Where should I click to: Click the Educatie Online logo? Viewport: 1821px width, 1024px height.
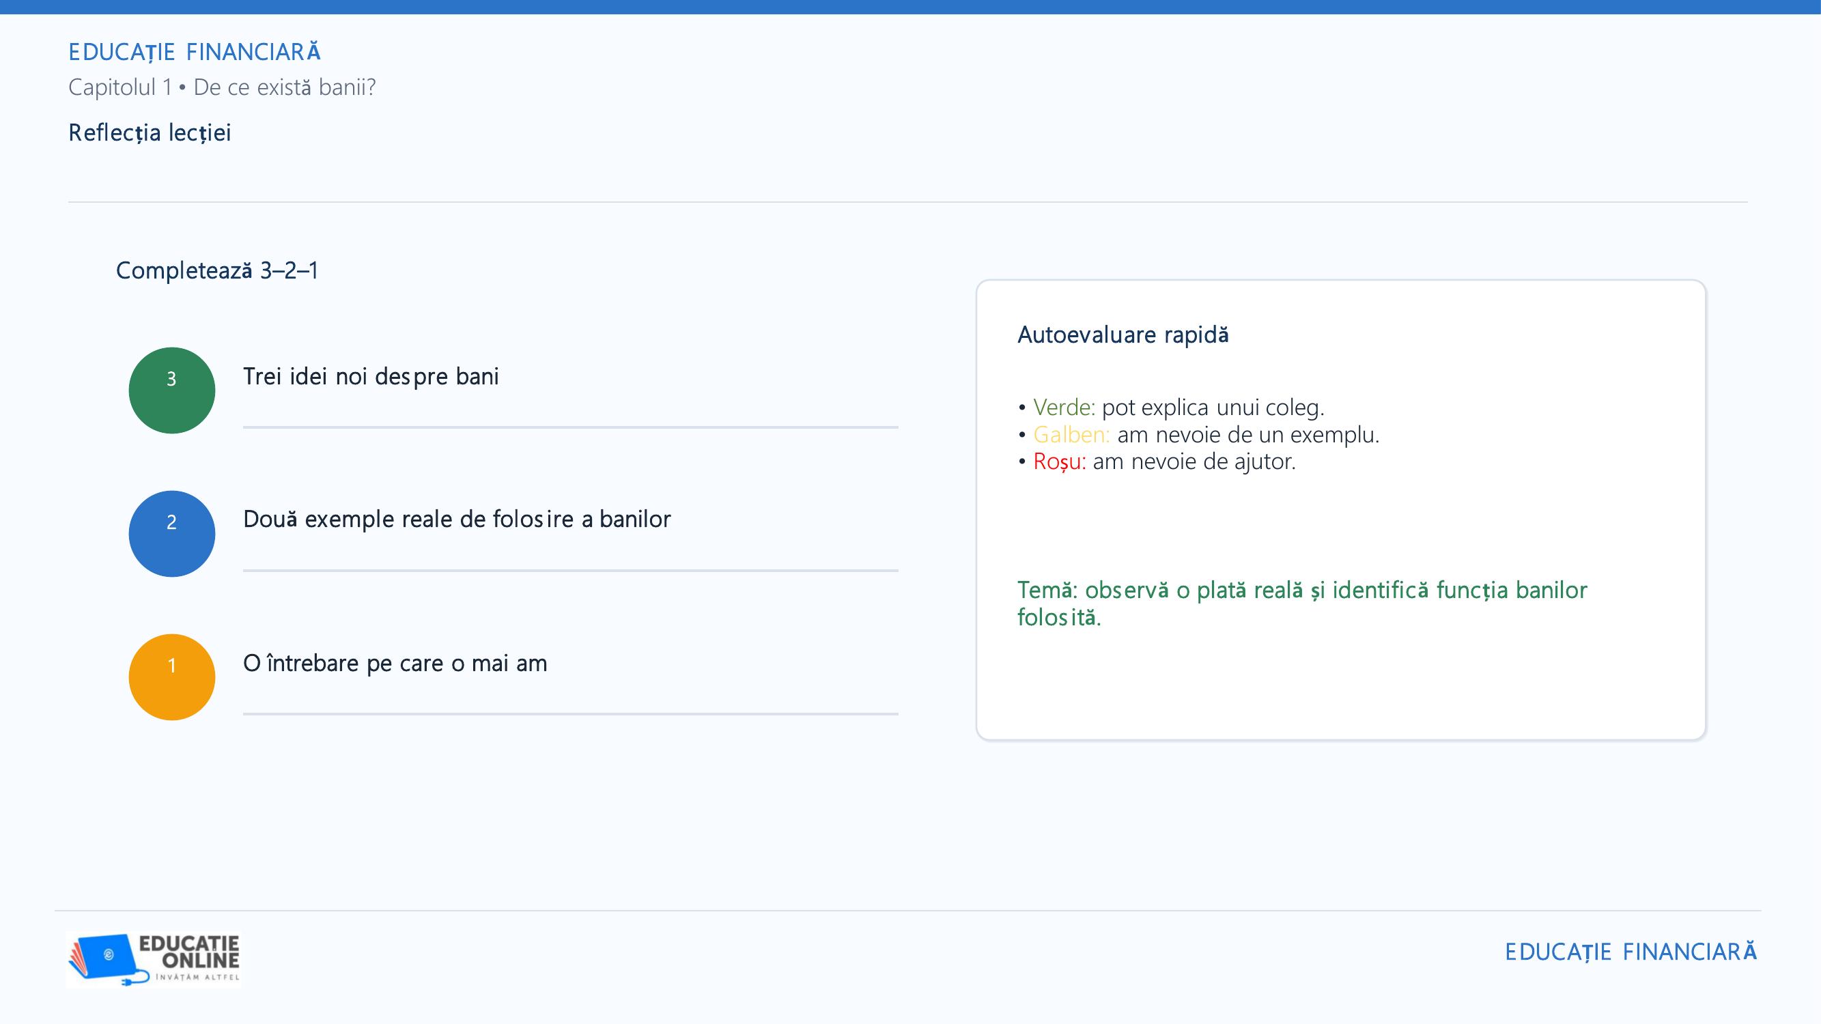pos(154,960)
